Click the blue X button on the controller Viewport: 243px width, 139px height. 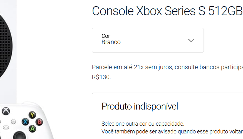click(26, 122)
